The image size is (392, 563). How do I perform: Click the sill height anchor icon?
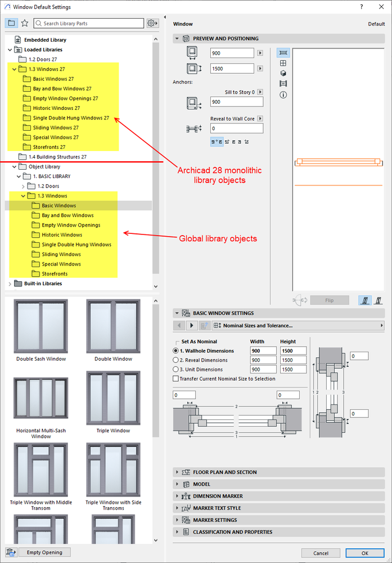(x=194, y=103)
